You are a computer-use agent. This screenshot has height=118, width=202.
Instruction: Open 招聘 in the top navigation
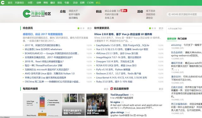click(x=82, y=3)
